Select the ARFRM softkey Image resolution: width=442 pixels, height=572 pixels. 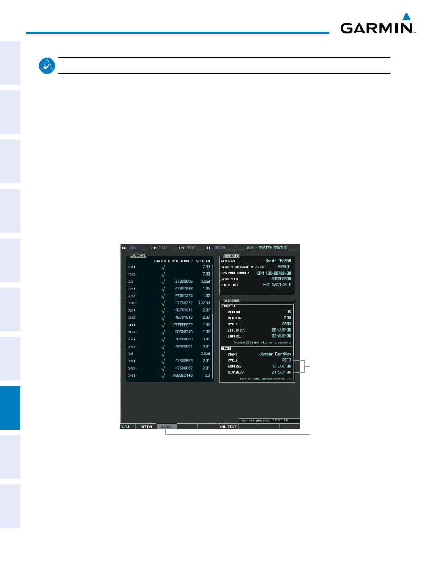click(146, 427)
